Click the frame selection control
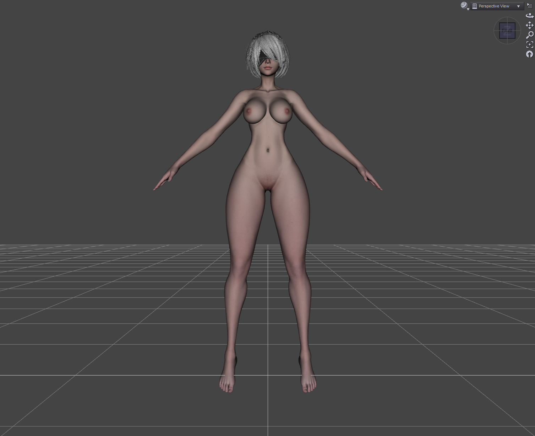This screenshot has width=535, height=436. 530,44
